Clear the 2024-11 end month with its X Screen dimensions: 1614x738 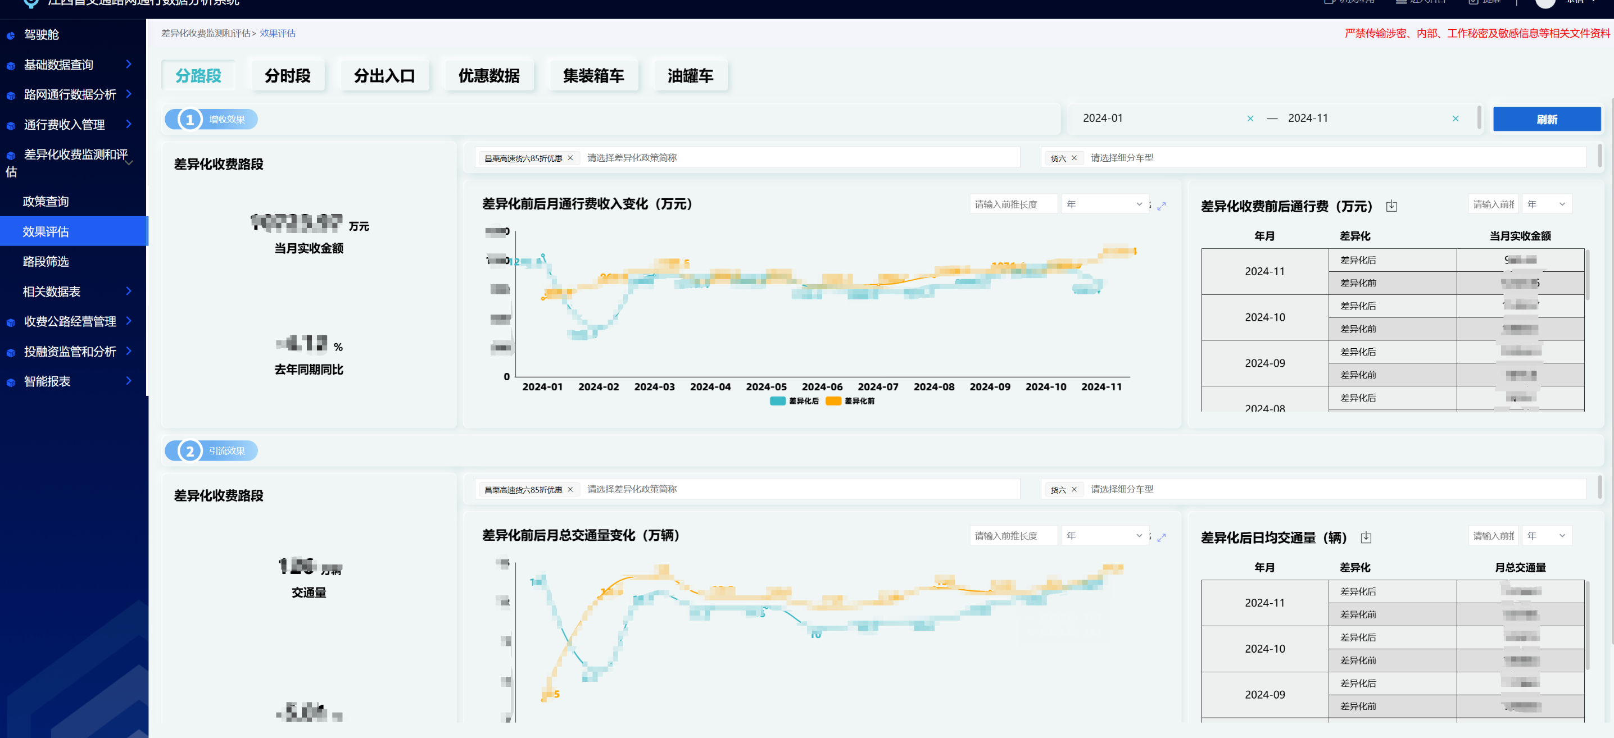tap(1455, 119)
